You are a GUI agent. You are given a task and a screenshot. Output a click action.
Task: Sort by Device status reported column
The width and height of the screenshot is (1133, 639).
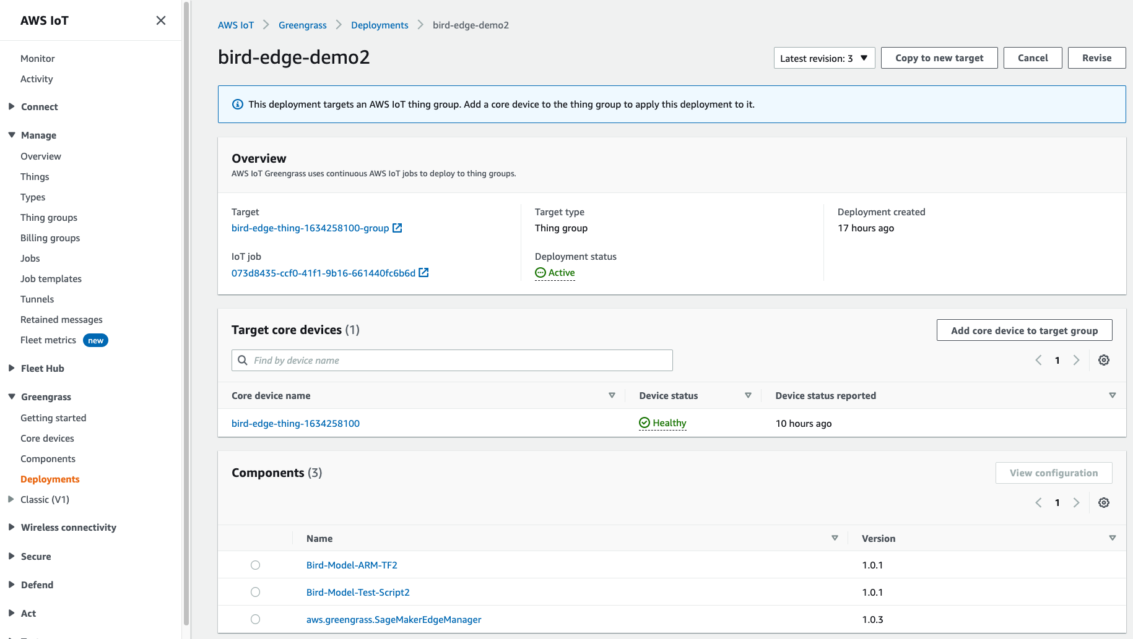(x=1113, y=395)
